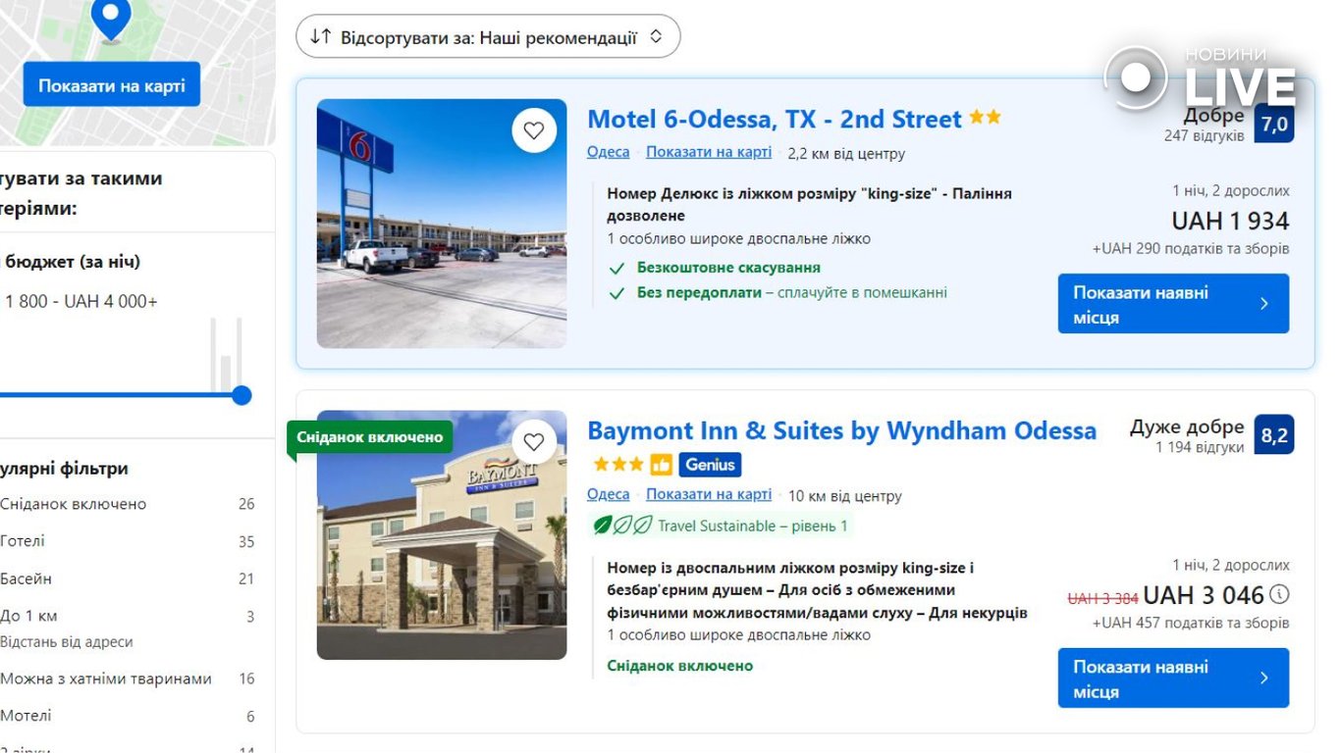Click the Genius badge on Baymont listing

click(x=709, y=464)
